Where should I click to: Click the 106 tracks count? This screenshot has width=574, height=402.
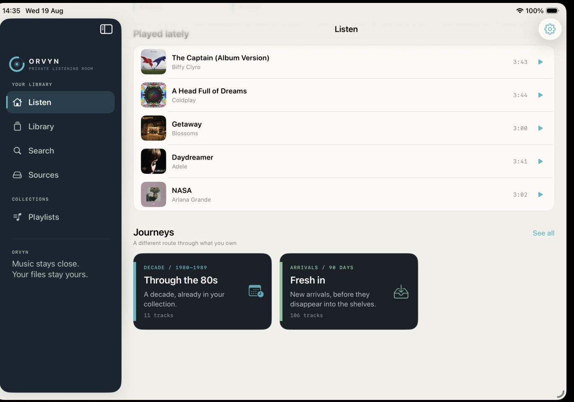click(x=306, y=315)
